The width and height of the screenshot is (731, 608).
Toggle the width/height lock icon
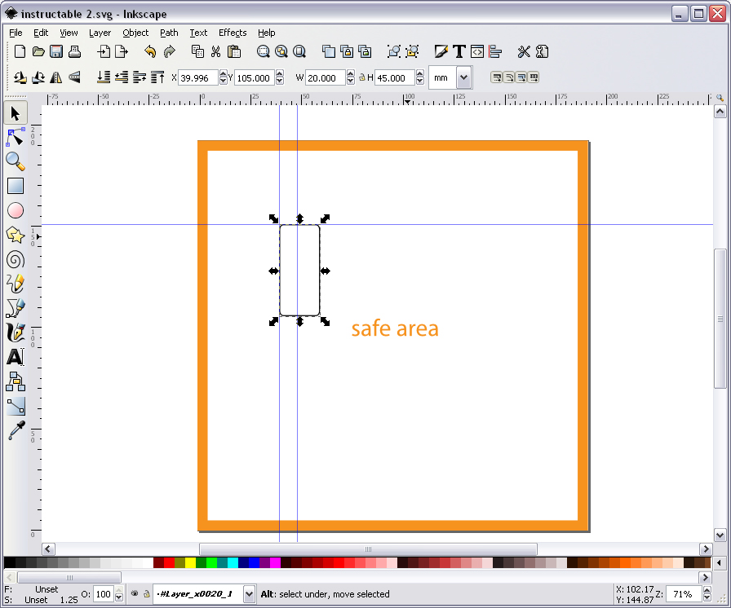361,77
